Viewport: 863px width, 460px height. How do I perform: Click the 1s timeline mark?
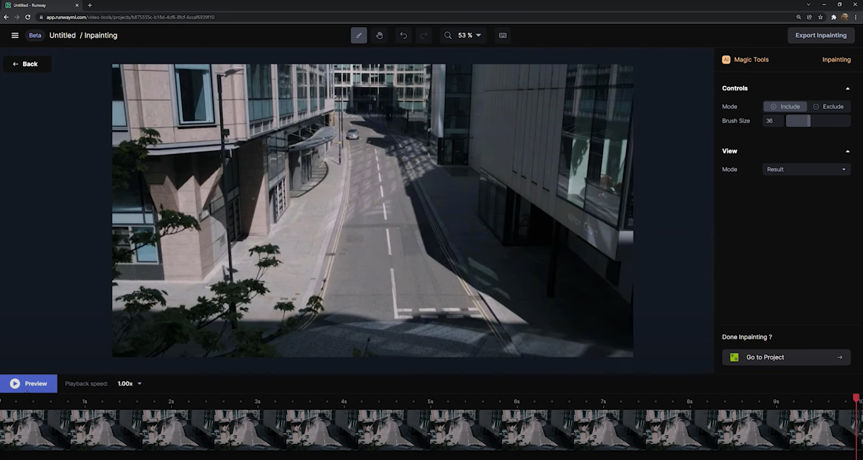click(85, 402)
